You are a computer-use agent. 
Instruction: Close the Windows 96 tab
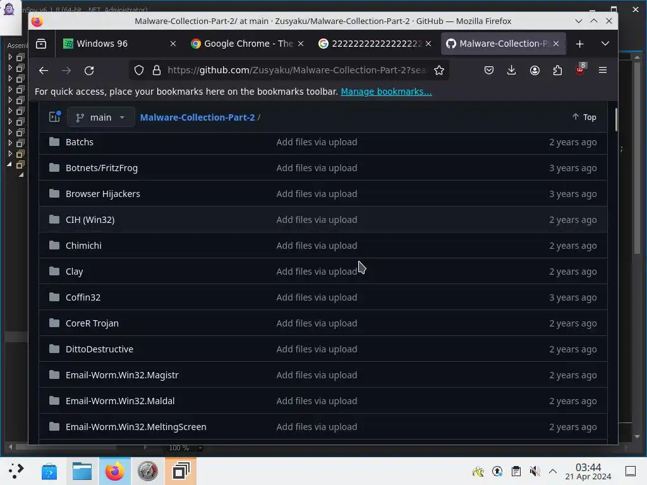[x=173, y=44]
